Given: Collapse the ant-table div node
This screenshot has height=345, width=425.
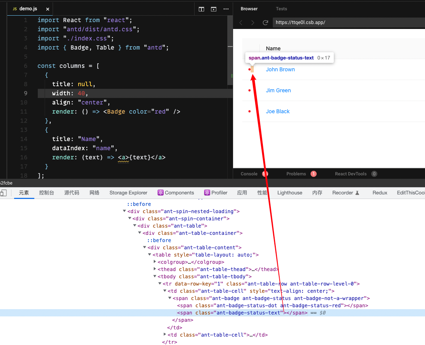Looking at the screenshot, I should pos(134,226).
